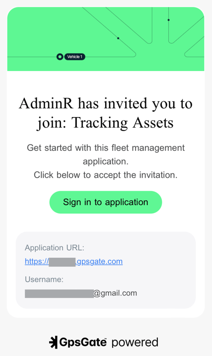Image resolution: width=212 pixels, height=356 pixels.
Task: Click the accept the invitation instruction line
Action: (x=106, y=175)
